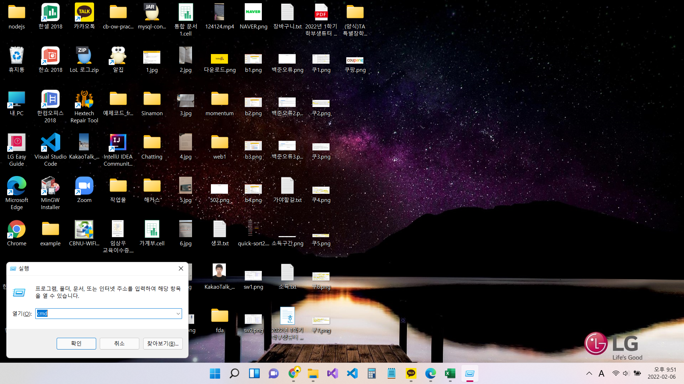The width and height of the screenshot is (684, 384).
Task: Toggle the IME language indicator A
Action: 601,373
